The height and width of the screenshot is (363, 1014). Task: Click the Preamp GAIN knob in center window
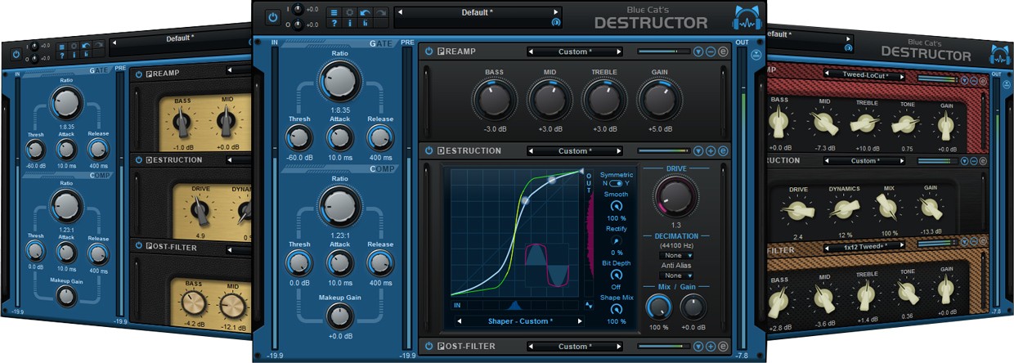coord(659,100)
